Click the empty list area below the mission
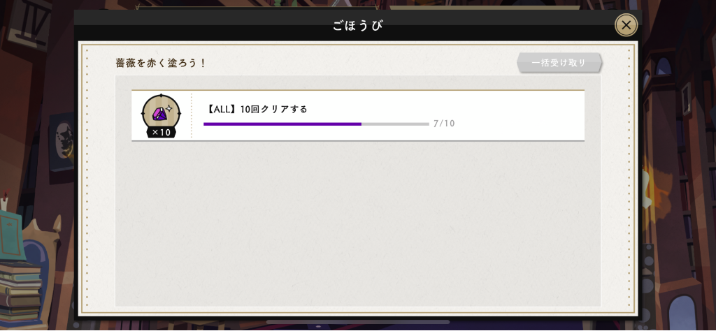716x331 pixels. point(357,223)
